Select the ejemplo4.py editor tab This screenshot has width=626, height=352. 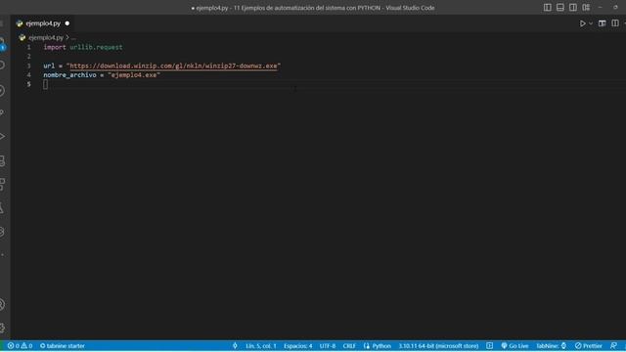point(43,23)
